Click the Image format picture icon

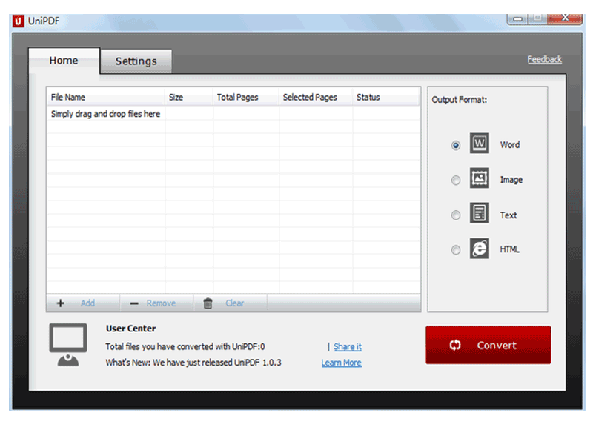click(479, 178)
